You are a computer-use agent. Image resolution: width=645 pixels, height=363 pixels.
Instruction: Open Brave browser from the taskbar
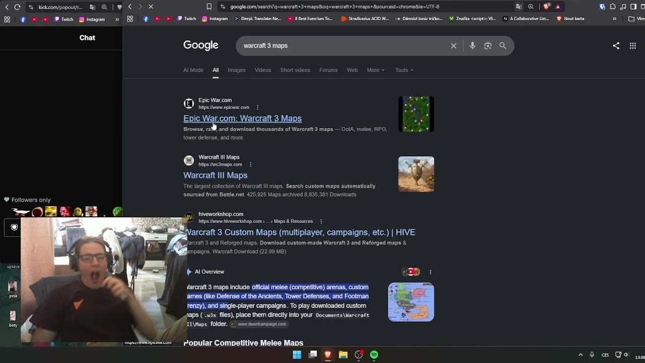[328, 355]
